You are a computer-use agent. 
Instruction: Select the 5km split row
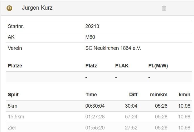[13, 106]
